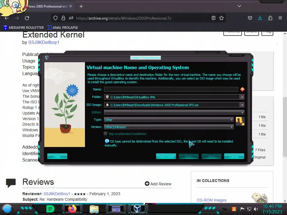The width and height of the screenshot is (287, 215).
Task: Switch to Expert Mode
Action: click(x=166, y=156)
